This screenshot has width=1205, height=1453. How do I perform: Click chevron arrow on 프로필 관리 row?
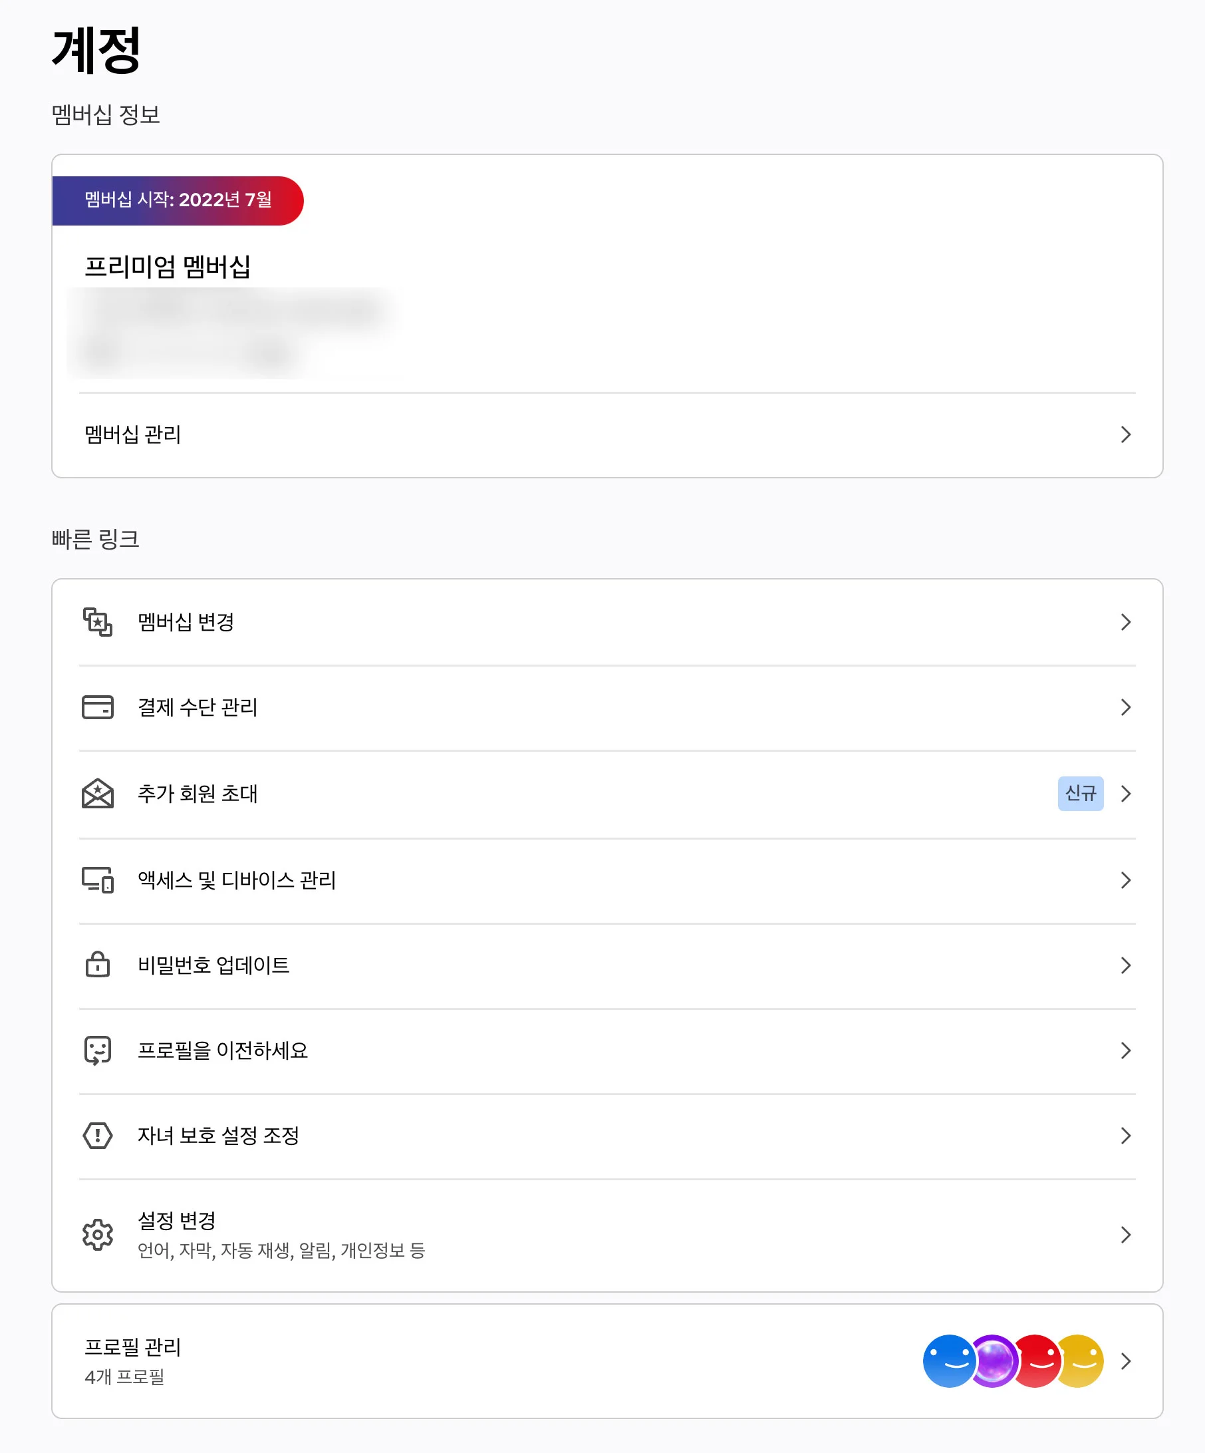[x=1125, y=1361]
